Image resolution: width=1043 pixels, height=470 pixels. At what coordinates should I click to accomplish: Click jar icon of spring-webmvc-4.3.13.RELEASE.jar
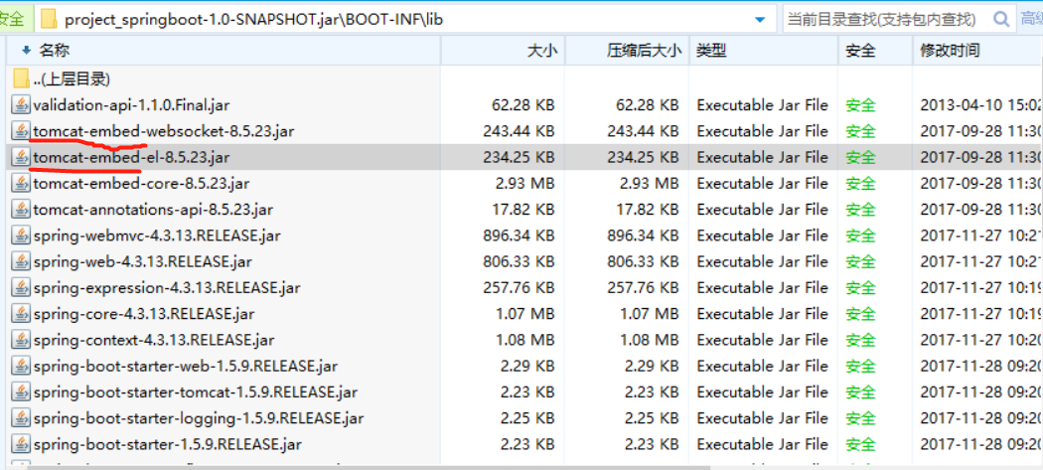point(21,235)
